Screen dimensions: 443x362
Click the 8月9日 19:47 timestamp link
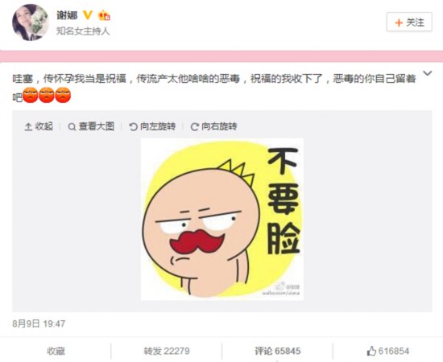[x=39, y=323]
